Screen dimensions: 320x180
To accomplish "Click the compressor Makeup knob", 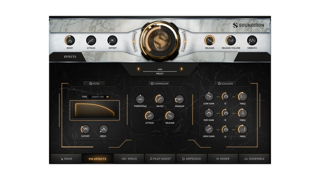I will tap(179, 99).
